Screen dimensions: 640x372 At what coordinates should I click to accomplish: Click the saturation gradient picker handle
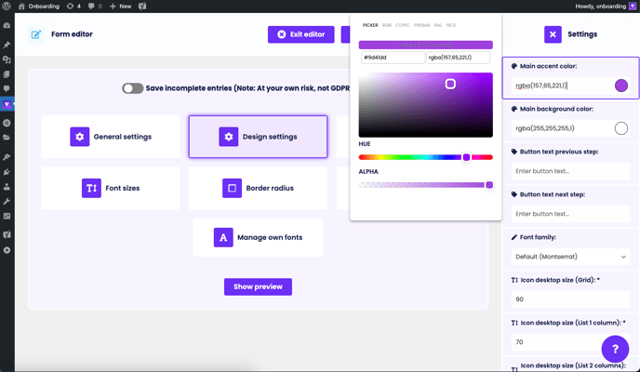pyautogui.click(x=450, y=84)
